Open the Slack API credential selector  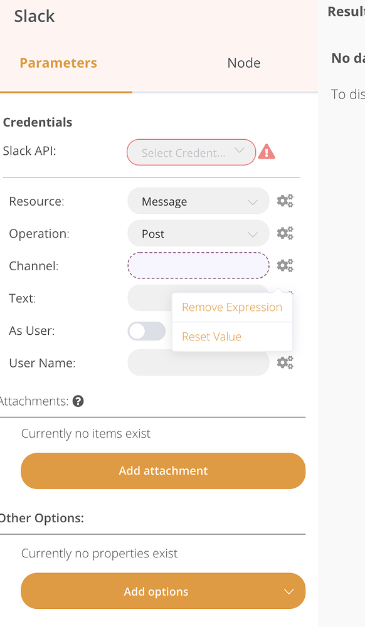(x=191, y=152)
